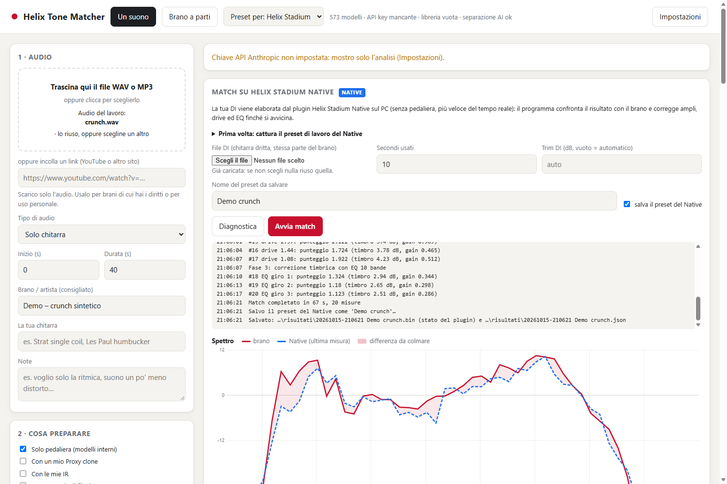Screen dimensions: 727x484
Task: Click the Inizio (s) field
Action: point(59,270)
